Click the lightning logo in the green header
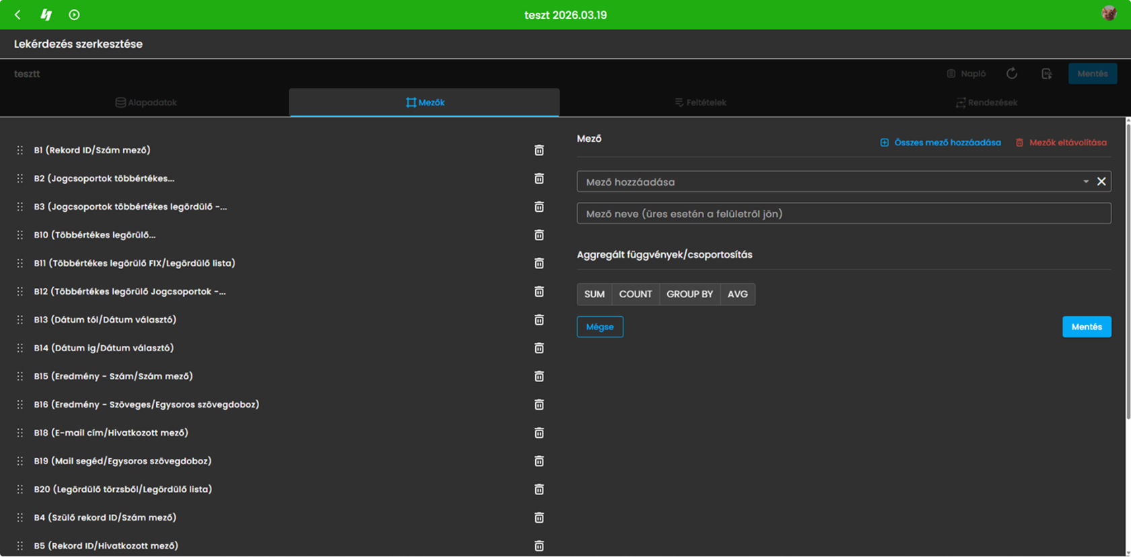The height and width of the screenshot is (557, 1131). click(x=46, y=15)
